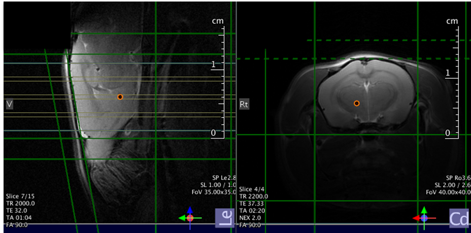
Task: Click the 'Rt' orientation marker on right image
Action: click(244, 105)
